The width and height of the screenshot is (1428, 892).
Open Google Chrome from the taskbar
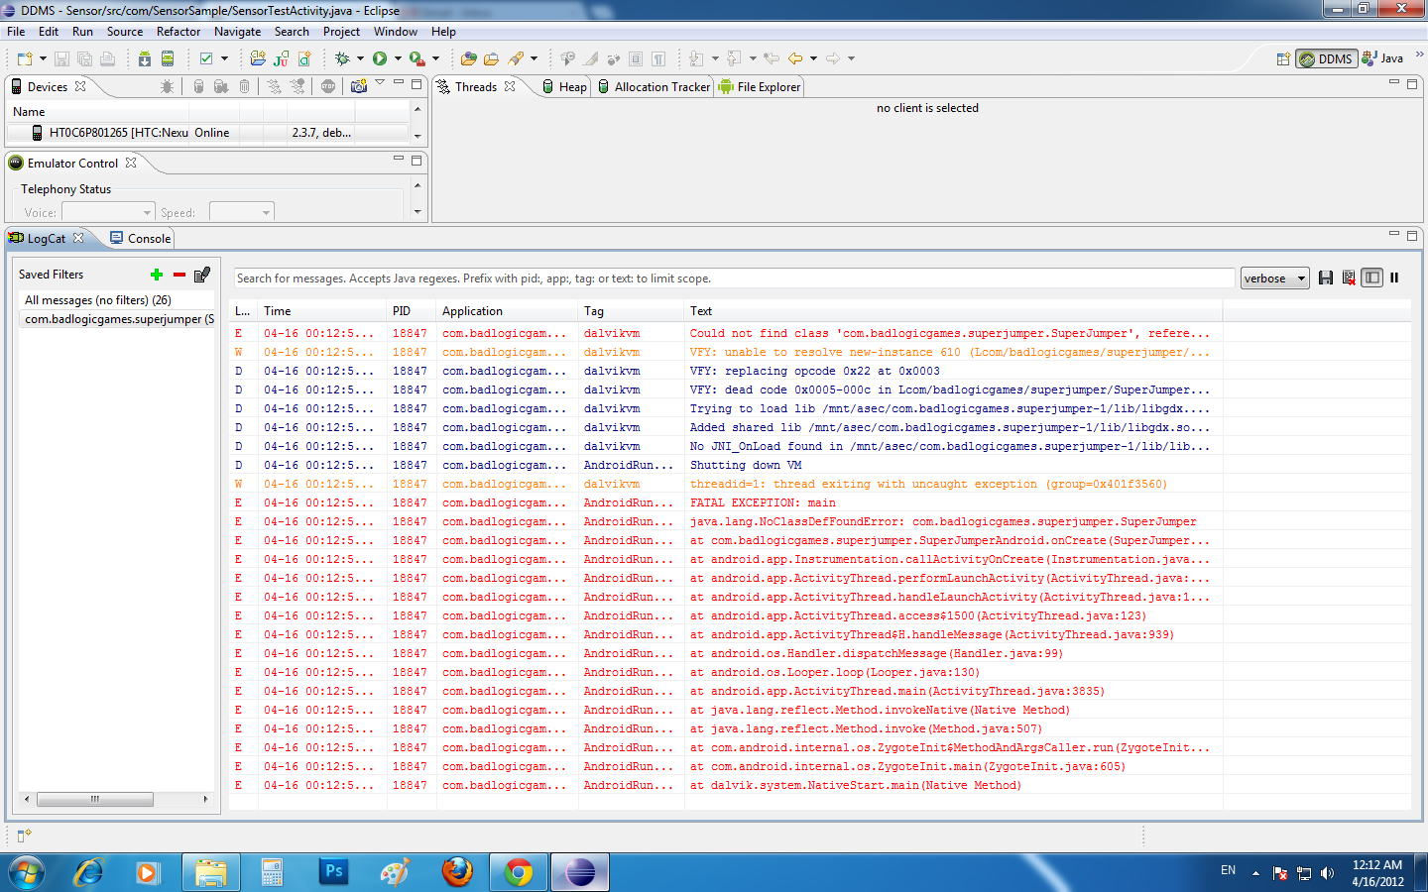(519, 872)
